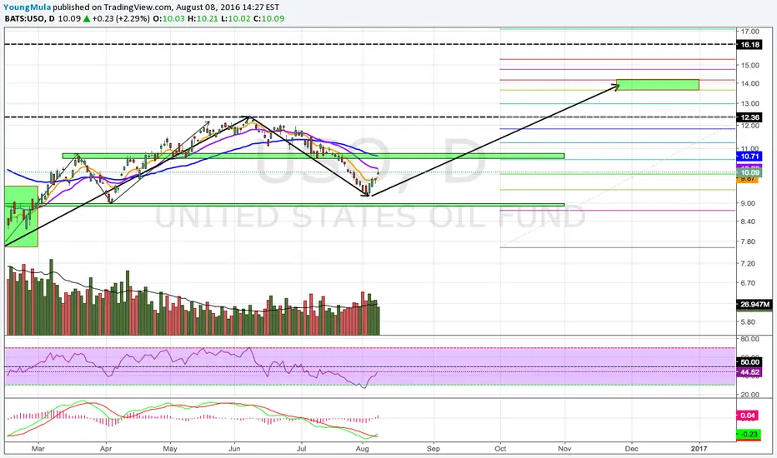
Task: Select the 16.18 black price label
Action: point(749,45)
